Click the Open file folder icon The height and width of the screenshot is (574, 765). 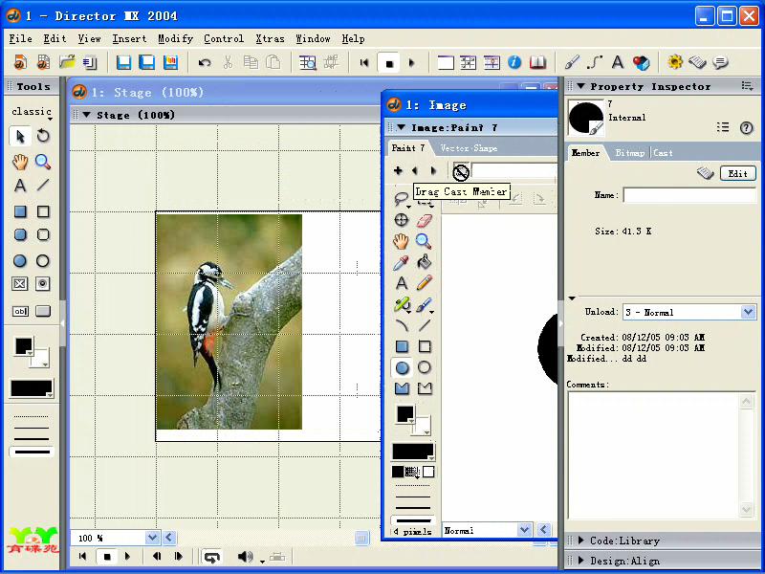coord(67,62)
